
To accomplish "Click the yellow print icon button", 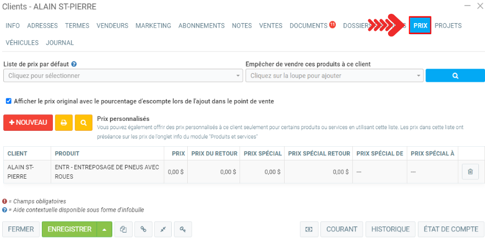I will pos(63,123).
